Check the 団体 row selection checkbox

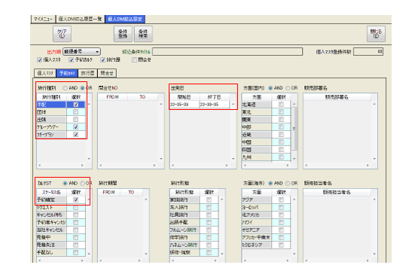pyautogui.click(x=76, y=112)
